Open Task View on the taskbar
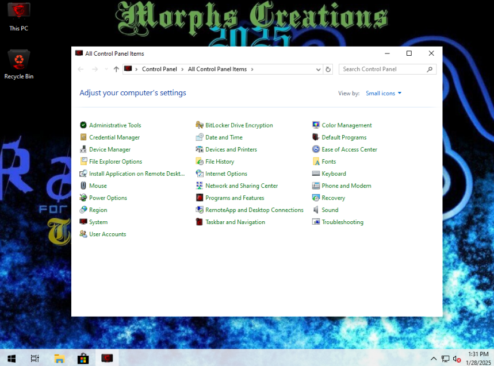Screen dimensions: 494x366 (35, 359)
